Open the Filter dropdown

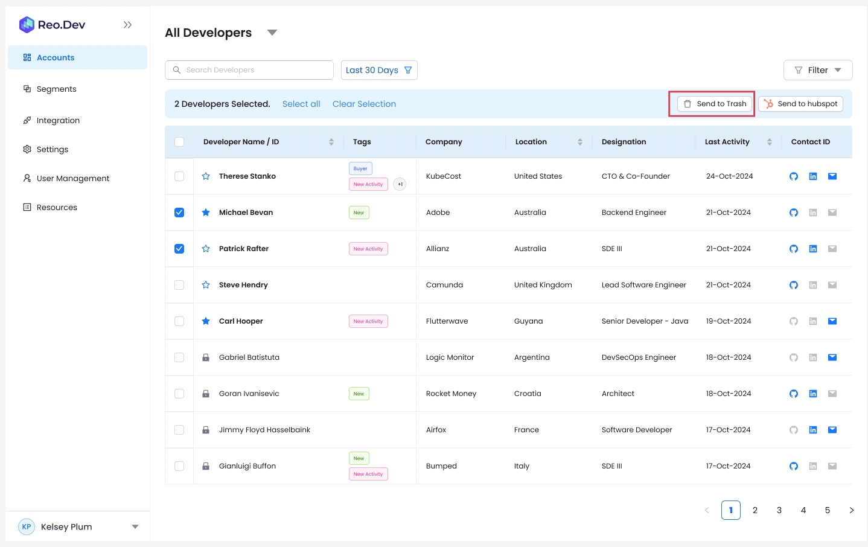818,70
